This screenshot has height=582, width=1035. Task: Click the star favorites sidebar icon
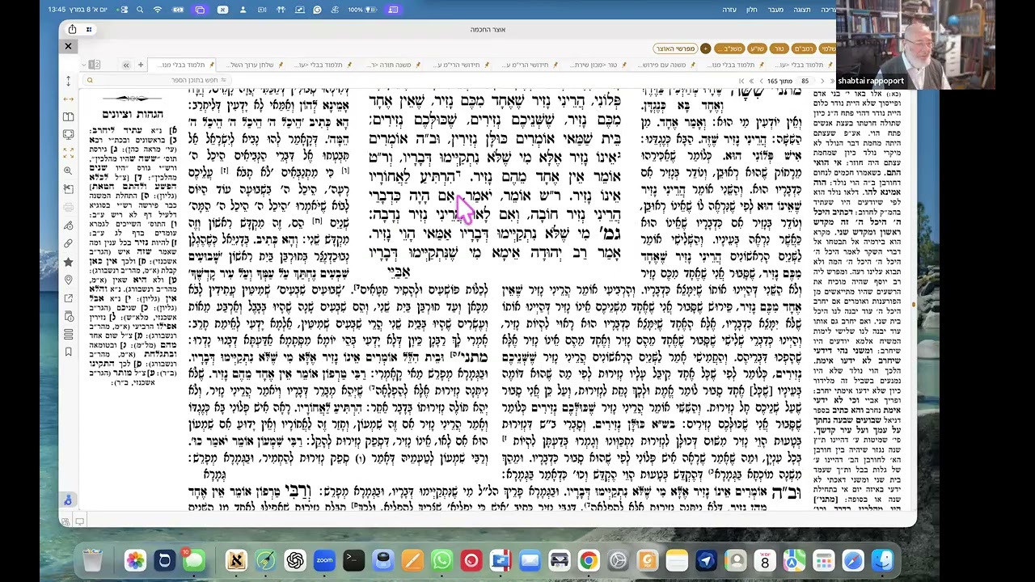(68, 262)
